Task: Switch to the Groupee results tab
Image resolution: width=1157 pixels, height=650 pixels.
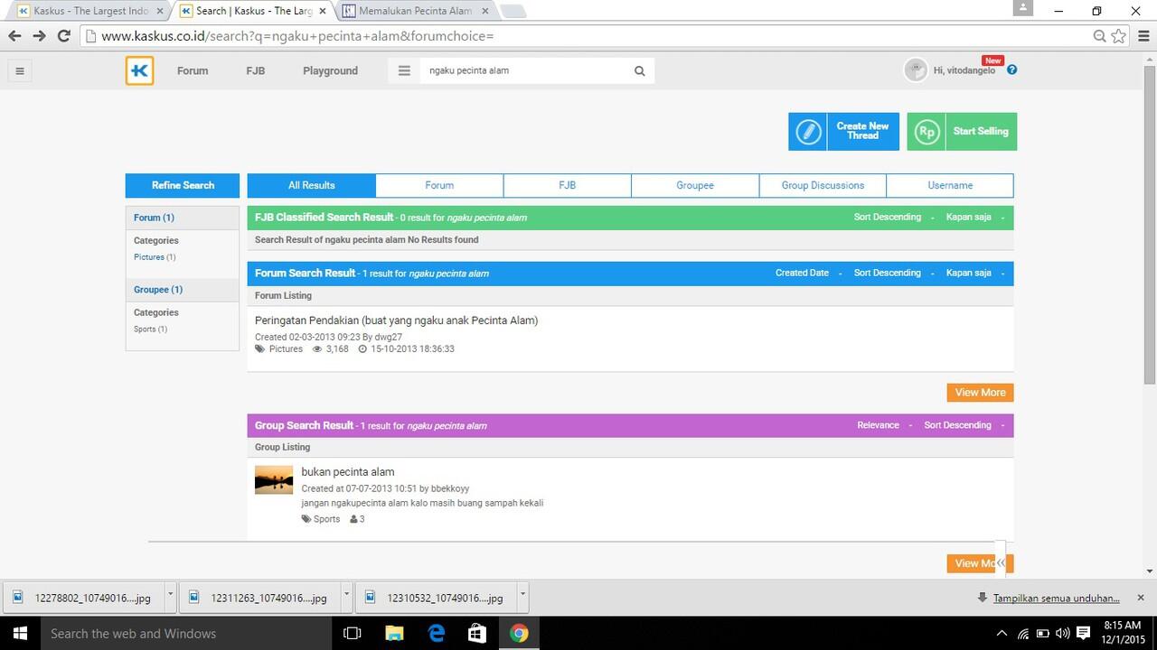Action: tap(695, 185)
